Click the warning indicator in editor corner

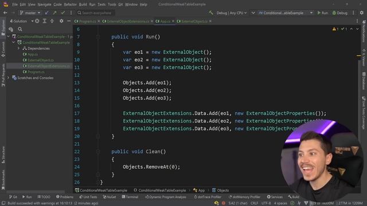335,29
